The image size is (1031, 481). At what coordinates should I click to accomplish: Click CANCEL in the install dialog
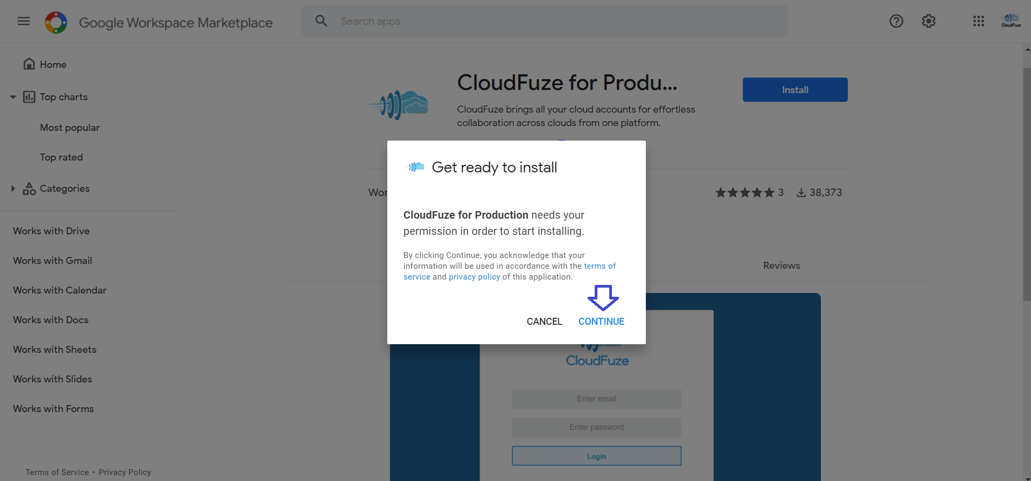[544, 322]
